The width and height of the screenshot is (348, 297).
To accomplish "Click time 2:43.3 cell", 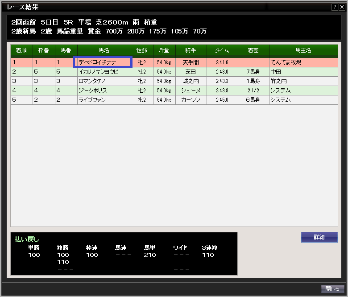I will [x=222, y=81].
